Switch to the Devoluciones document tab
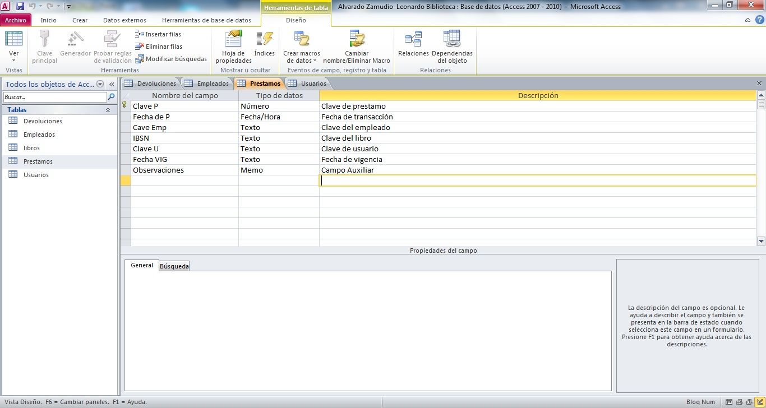 (150, 84)
